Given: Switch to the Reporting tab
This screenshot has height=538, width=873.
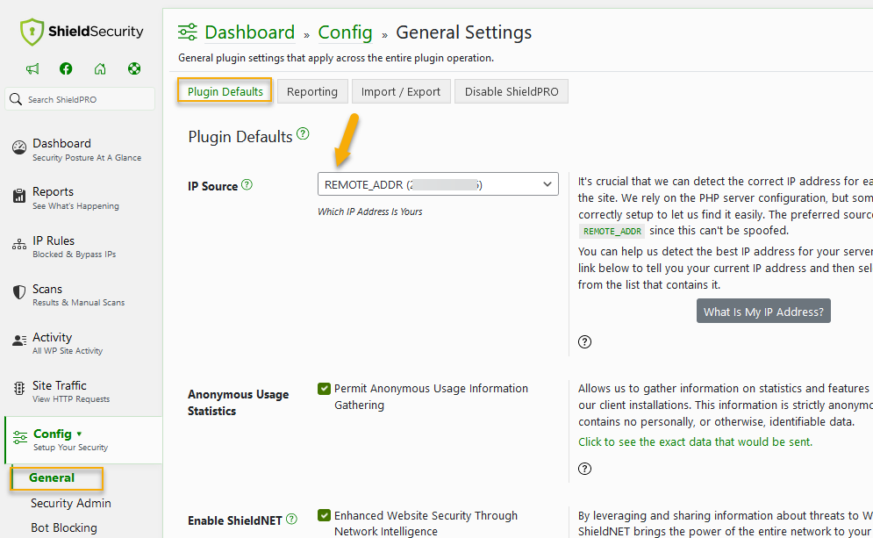Looking at the screenshot, I should pyautogui.click(x=312, y=91).
